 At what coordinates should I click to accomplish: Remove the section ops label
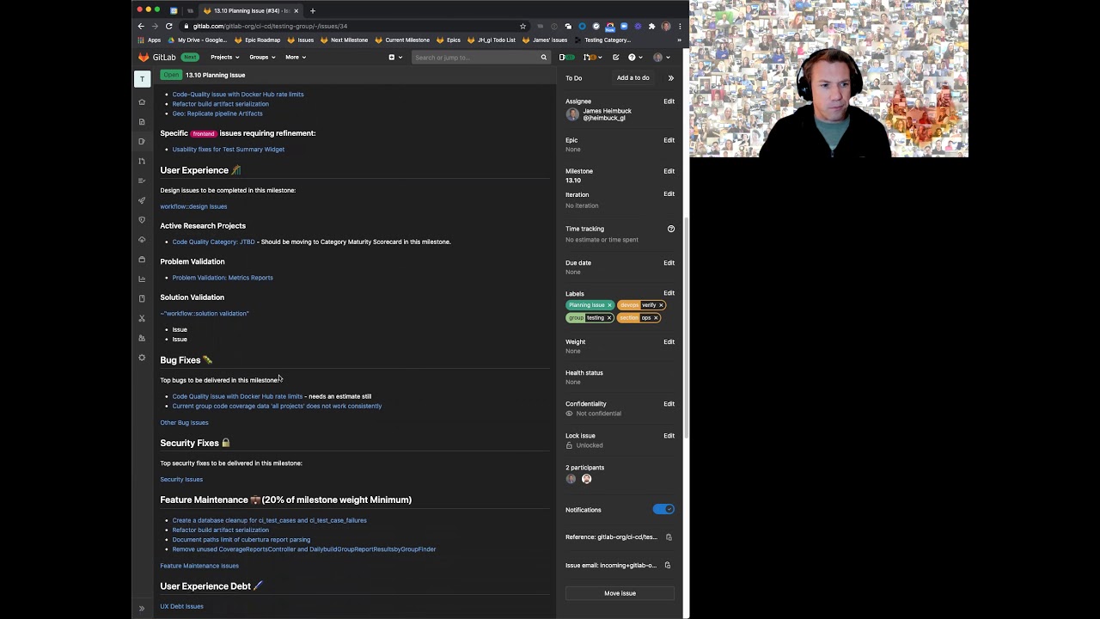click(x=656, y=318)
